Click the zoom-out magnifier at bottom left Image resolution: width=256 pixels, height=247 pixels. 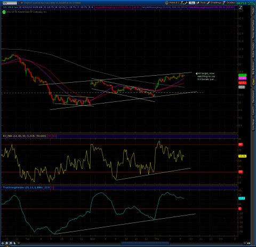11,243
